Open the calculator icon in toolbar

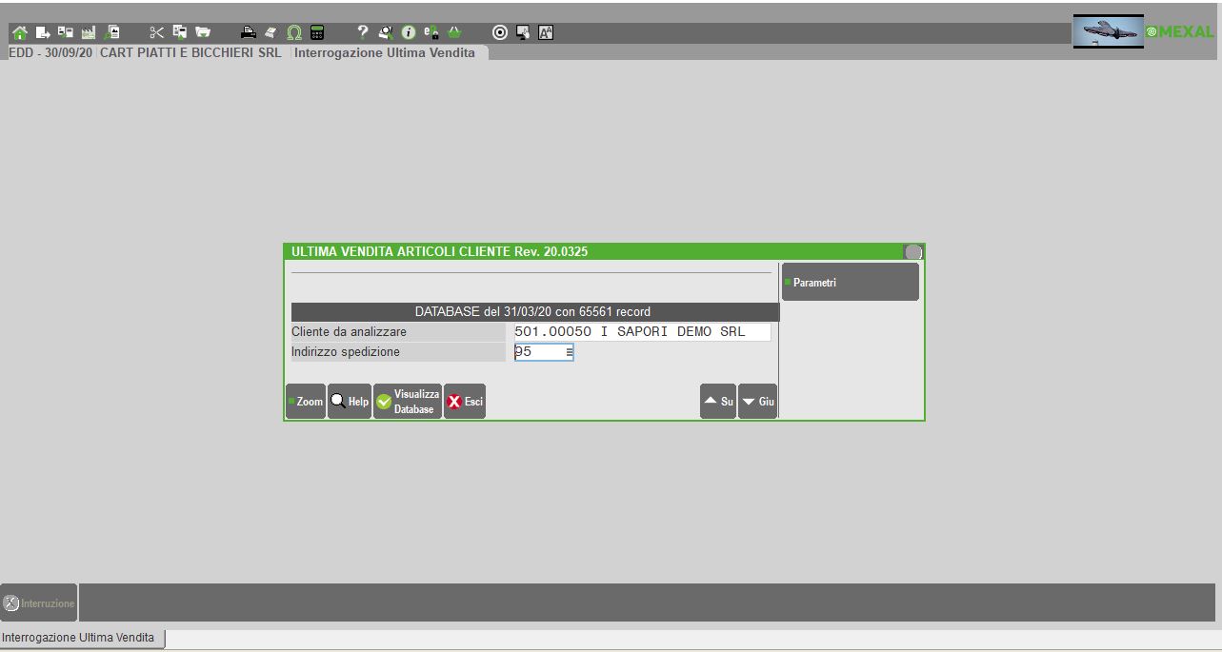click(317, 32)
